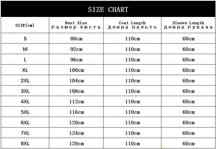Click the 124cm bust size cell

point(76,133)
